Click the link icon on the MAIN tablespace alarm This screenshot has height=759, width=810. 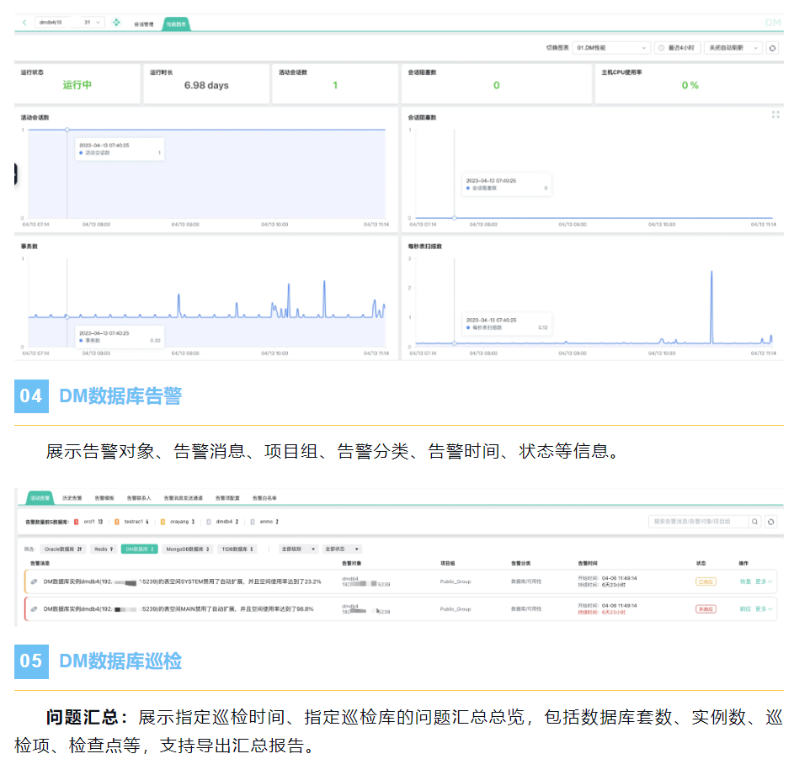(35, 608)
